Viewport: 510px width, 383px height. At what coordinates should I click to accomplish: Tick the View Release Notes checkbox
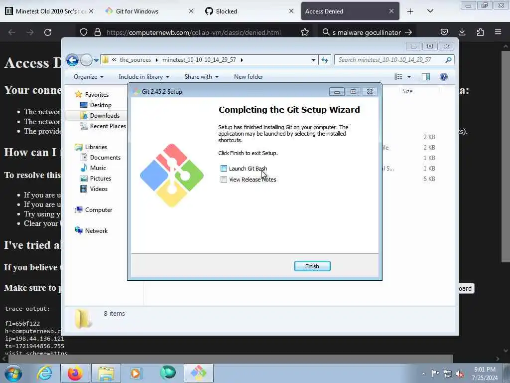(x=224, y=180)
